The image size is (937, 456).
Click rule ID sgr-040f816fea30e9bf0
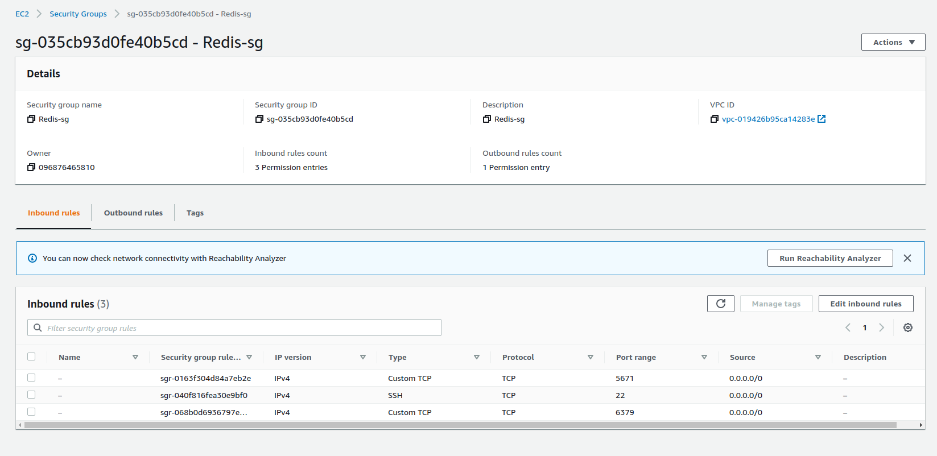pyautogui.click(x=204, y=395)
